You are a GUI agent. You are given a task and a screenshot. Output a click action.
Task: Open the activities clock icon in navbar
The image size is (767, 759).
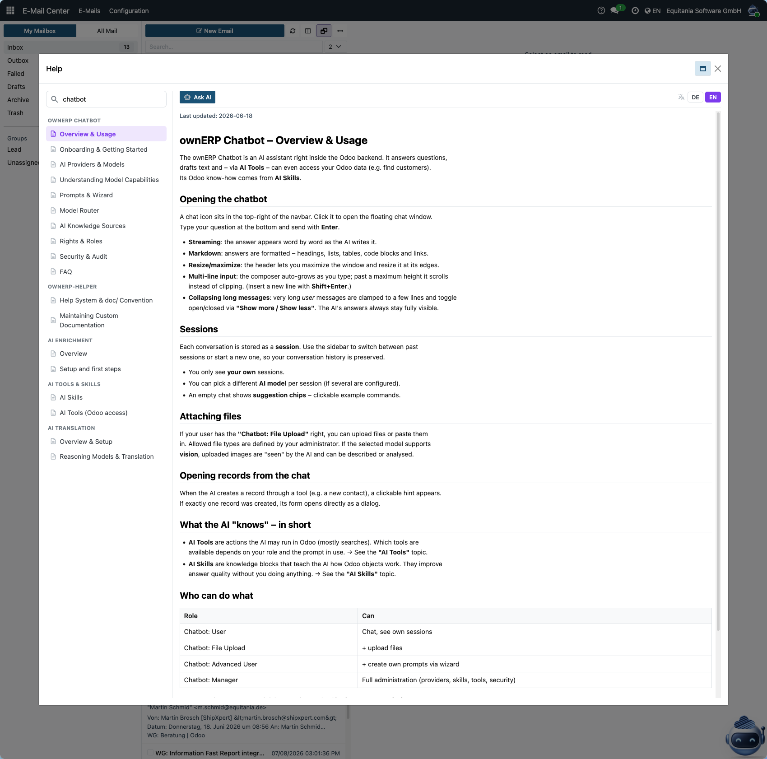[635, 10]
